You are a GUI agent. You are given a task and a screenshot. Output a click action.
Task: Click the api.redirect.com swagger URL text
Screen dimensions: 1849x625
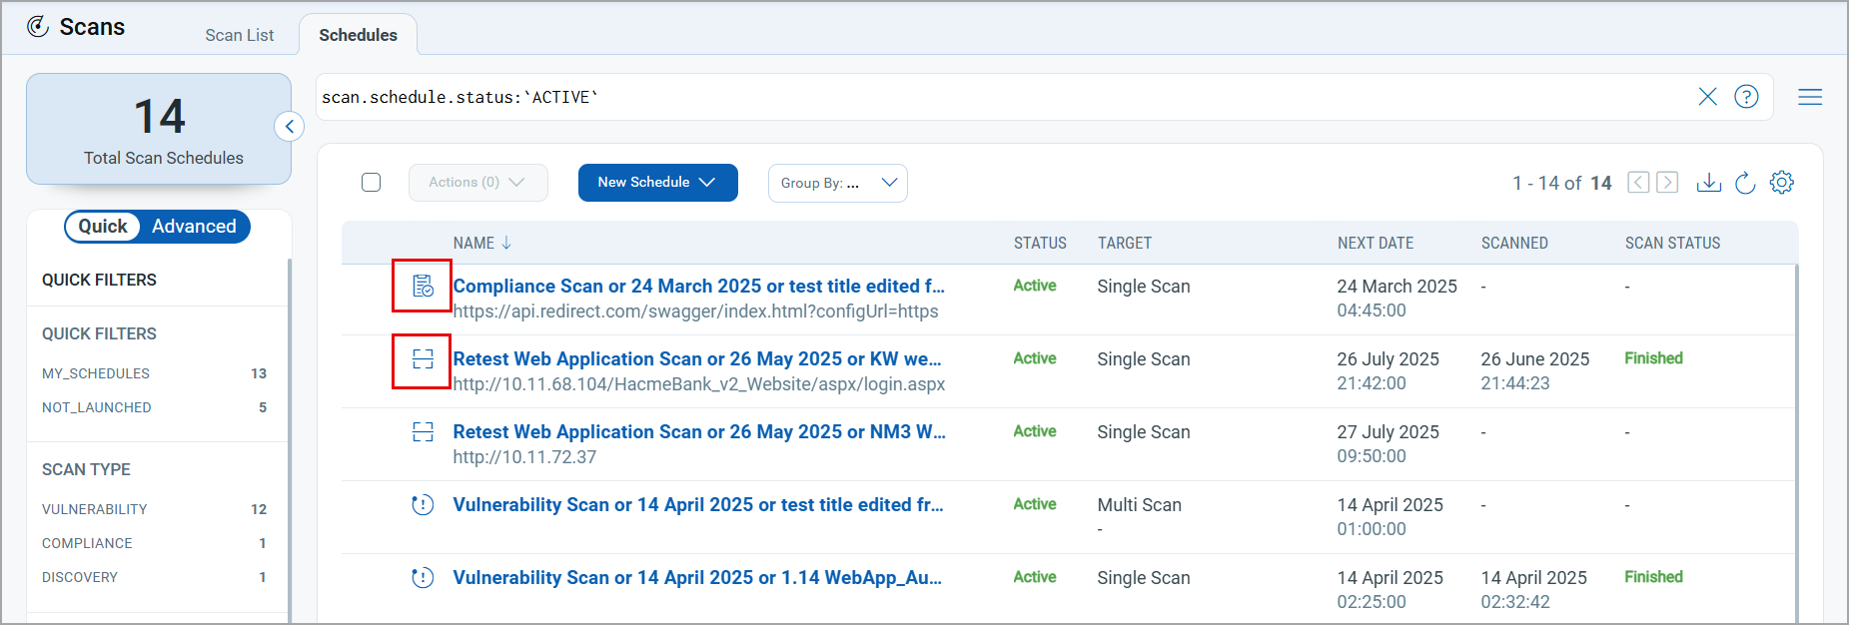pos(695,312)
